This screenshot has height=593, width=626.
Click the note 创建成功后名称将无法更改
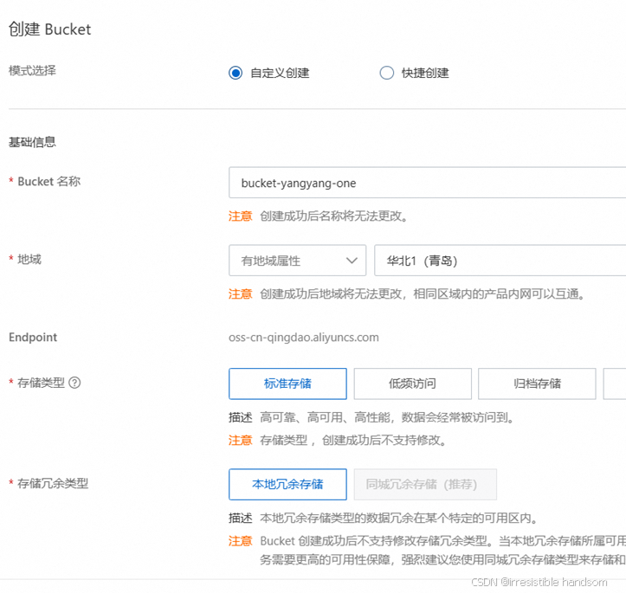pyautogui.click(x=333, y=216)
